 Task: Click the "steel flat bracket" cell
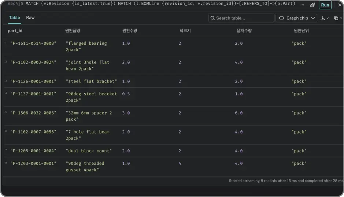tap(91, 81)
